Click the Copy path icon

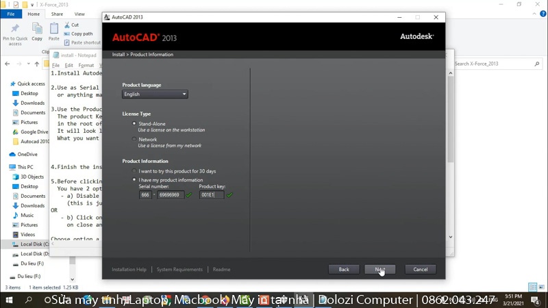[67, 34]
